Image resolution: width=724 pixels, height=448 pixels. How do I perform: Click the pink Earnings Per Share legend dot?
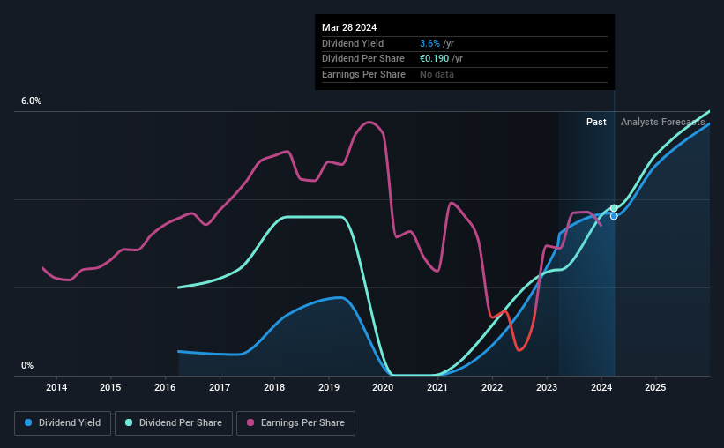tap(250, 422)
